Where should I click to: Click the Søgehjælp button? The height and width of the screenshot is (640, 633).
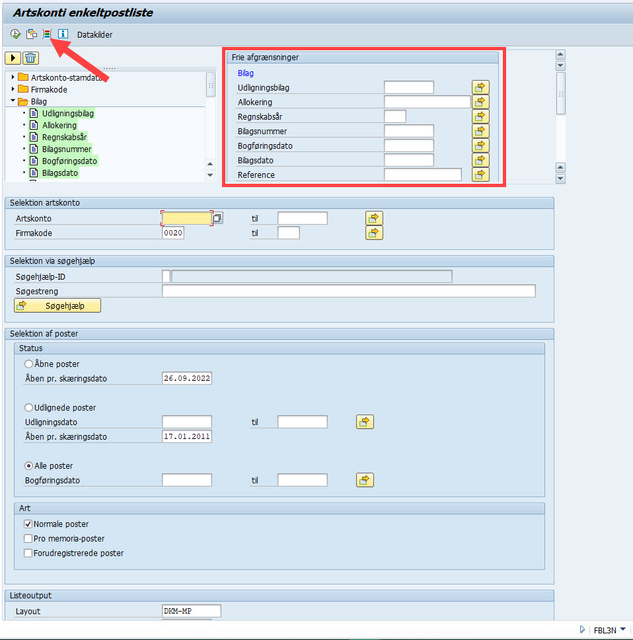(x=57, y=305)
